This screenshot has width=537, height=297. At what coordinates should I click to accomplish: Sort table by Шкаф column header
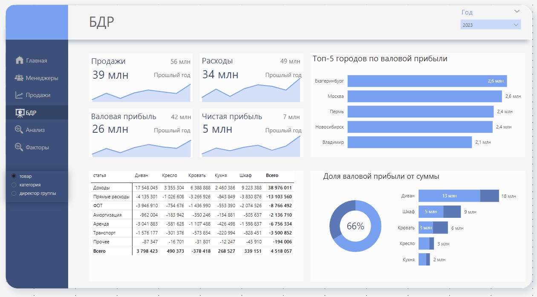tap(245, 175)
